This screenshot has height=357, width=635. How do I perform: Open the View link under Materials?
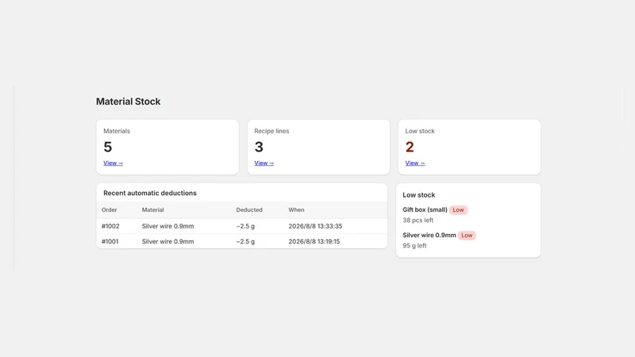[x=113, y=163]
